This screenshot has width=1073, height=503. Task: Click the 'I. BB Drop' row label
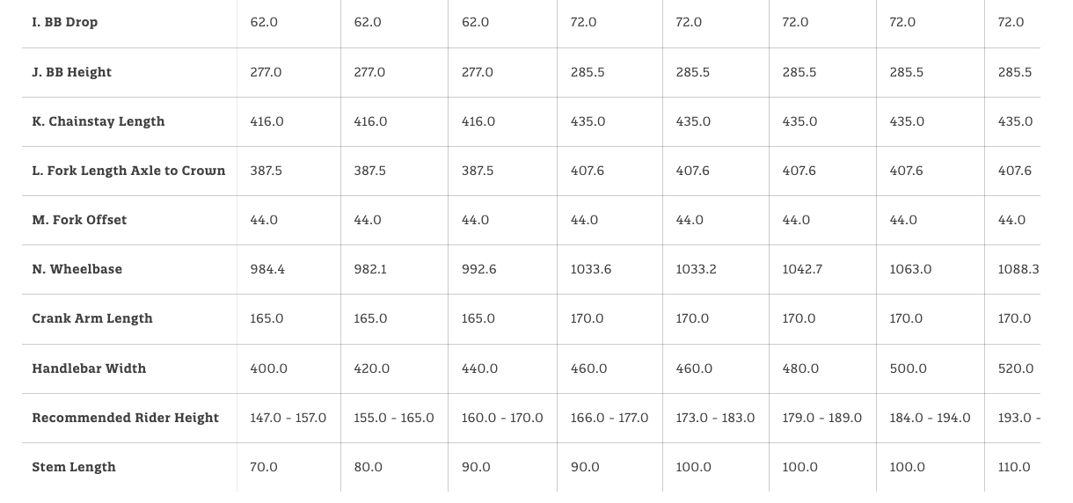click(x=65, y=22)
